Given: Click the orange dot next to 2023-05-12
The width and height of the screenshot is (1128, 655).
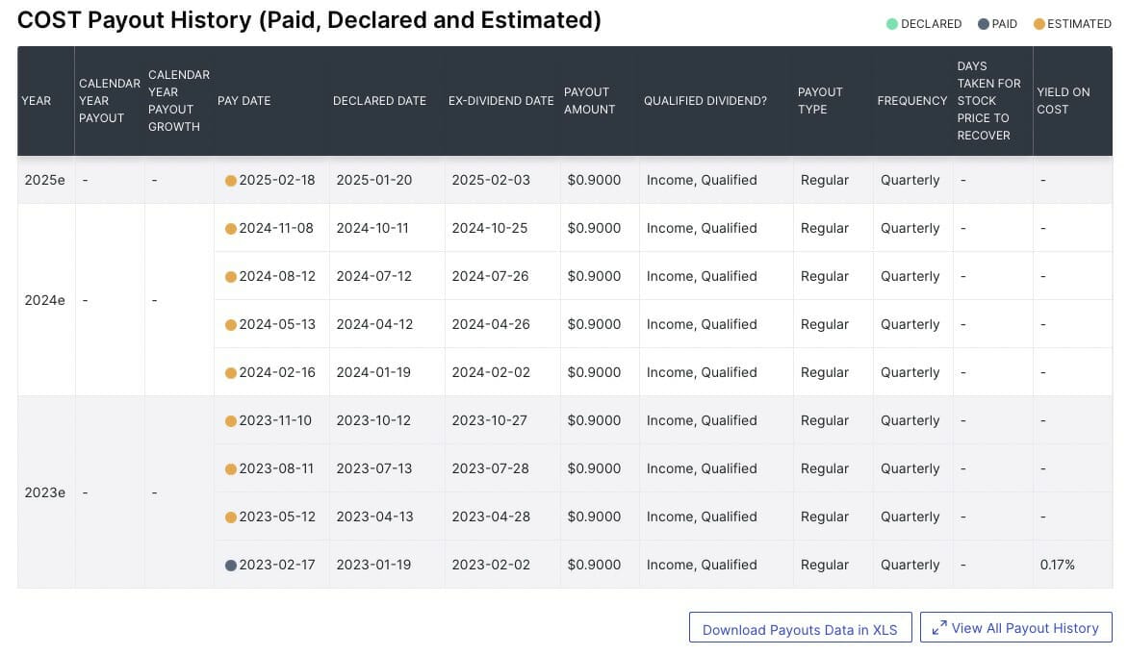Looking at the screenshot, I should tap(231, 516).
